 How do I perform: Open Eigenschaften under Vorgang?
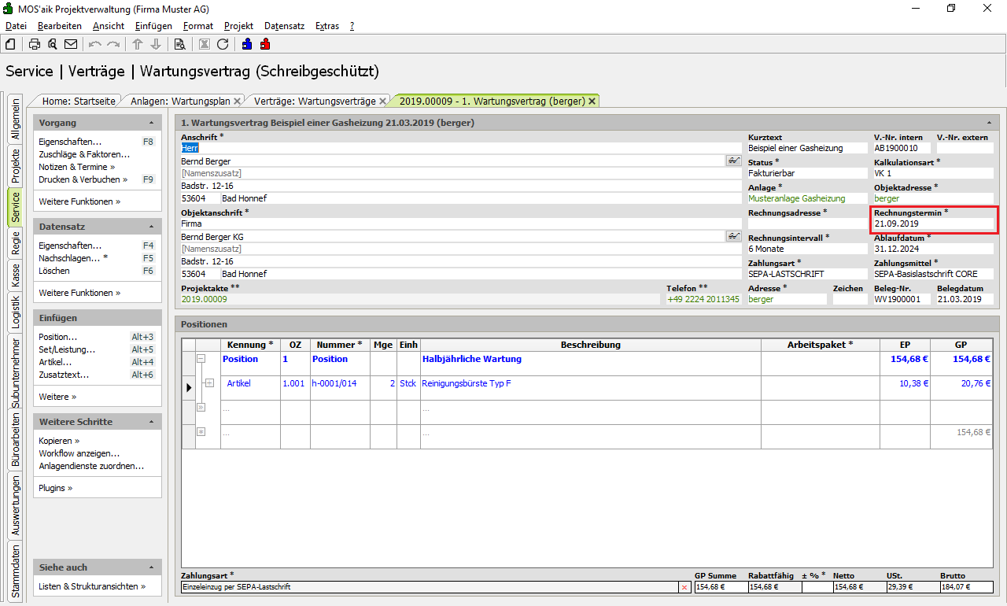click(70, 142)
